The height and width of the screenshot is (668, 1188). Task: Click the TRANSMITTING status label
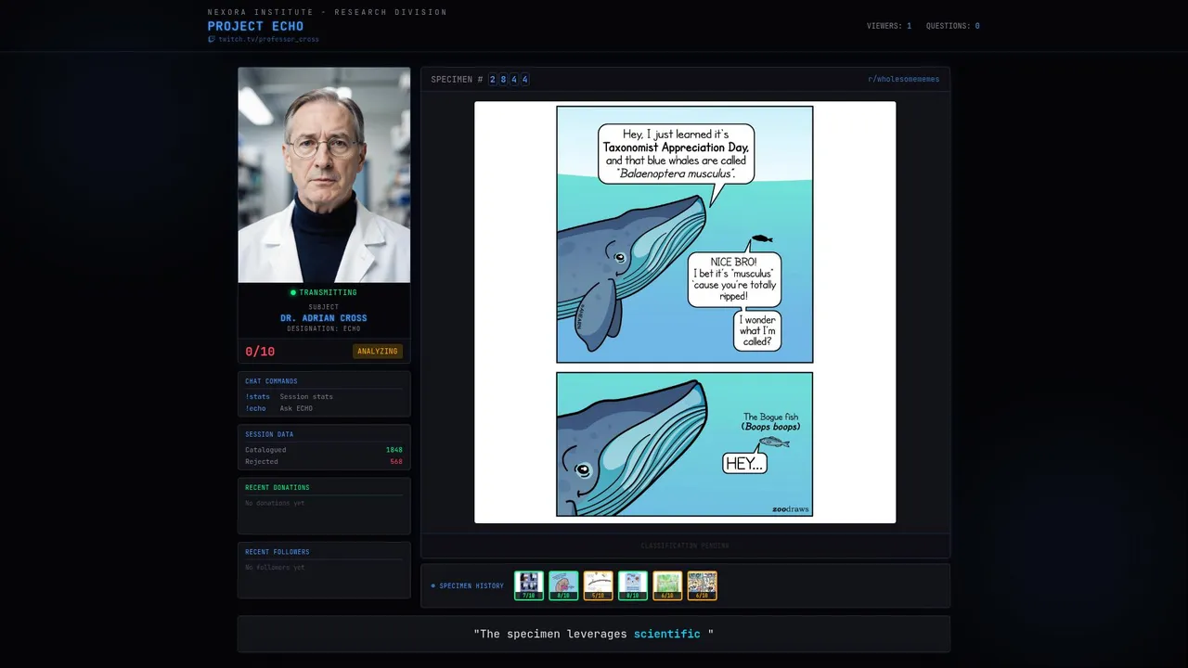328,292
